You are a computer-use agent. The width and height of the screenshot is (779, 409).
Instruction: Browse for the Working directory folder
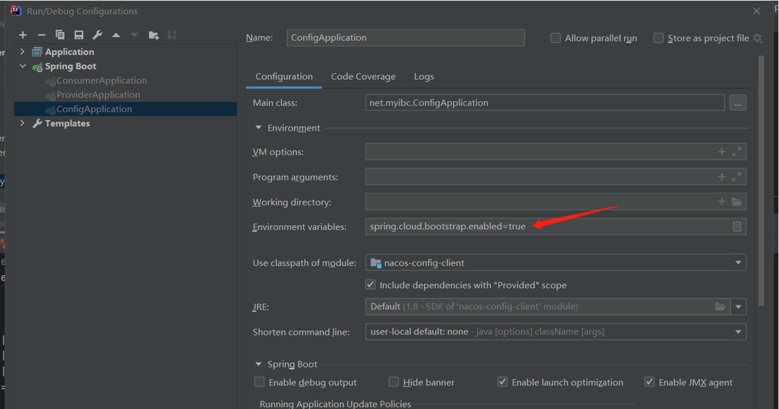pyautogui.click(x=736, y=202)
